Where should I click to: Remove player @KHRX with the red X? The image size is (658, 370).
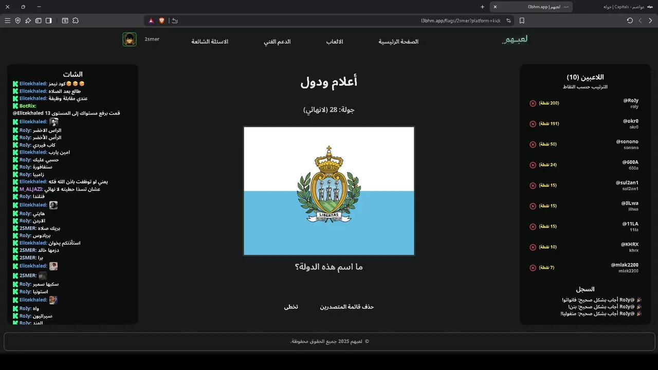tap(533, 247)
